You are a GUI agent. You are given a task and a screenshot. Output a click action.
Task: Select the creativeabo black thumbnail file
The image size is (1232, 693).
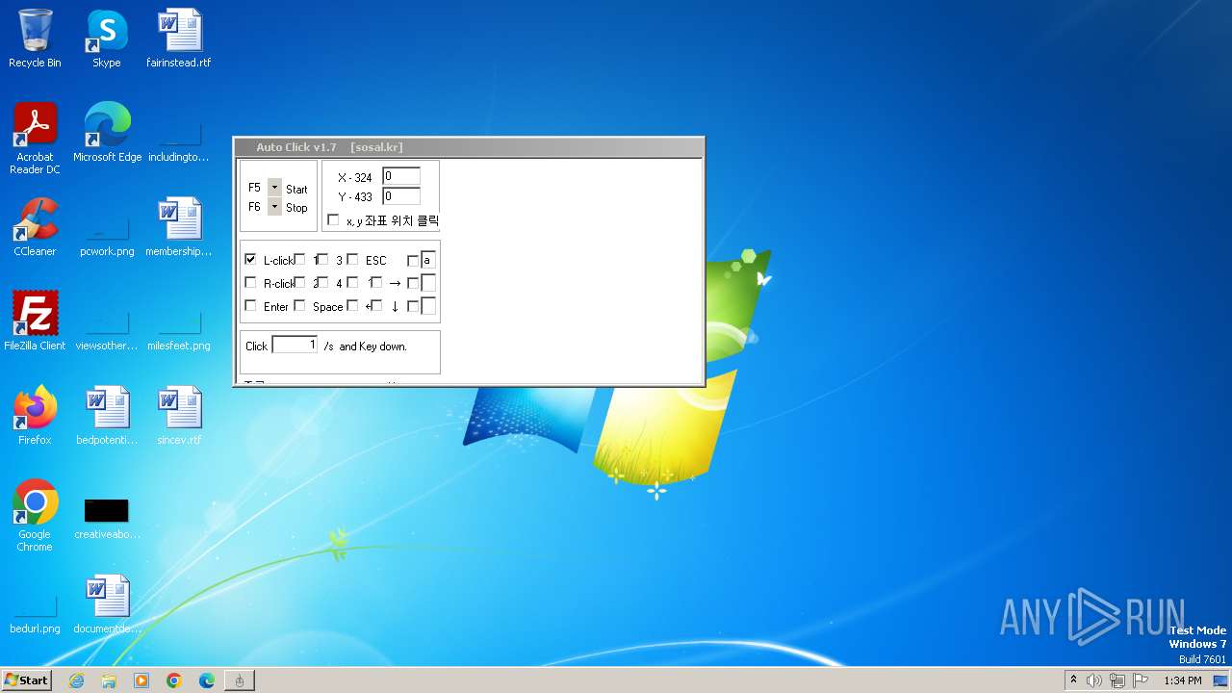click(107, 517)
